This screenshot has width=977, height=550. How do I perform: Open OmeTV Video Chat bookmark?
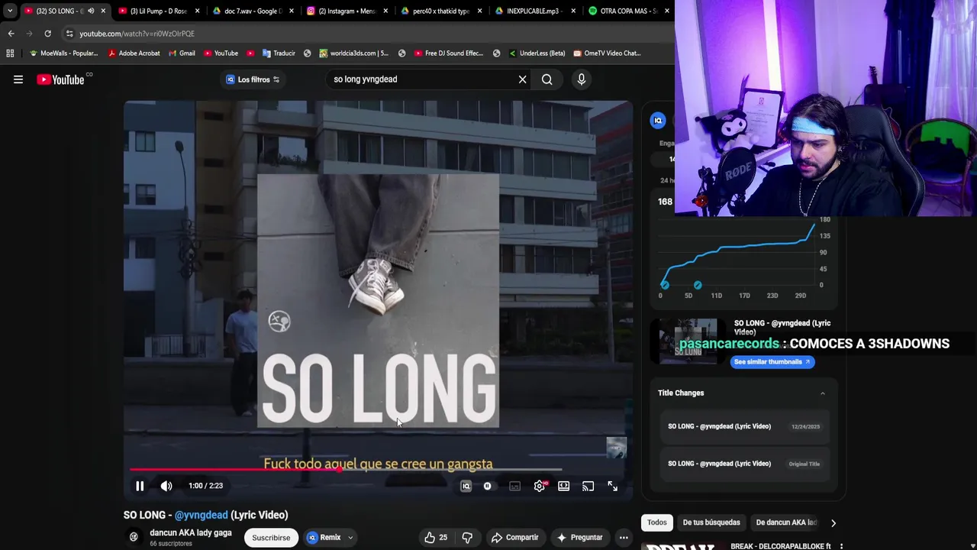pos(607,53)
